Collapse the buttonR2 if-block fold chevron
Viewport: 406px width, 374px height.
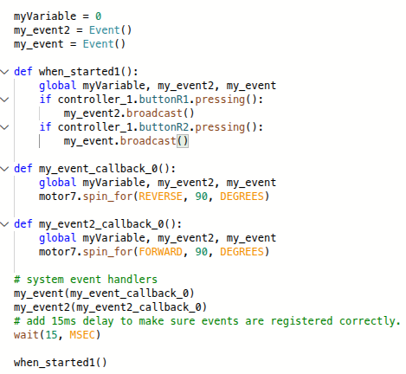point(4,127)
